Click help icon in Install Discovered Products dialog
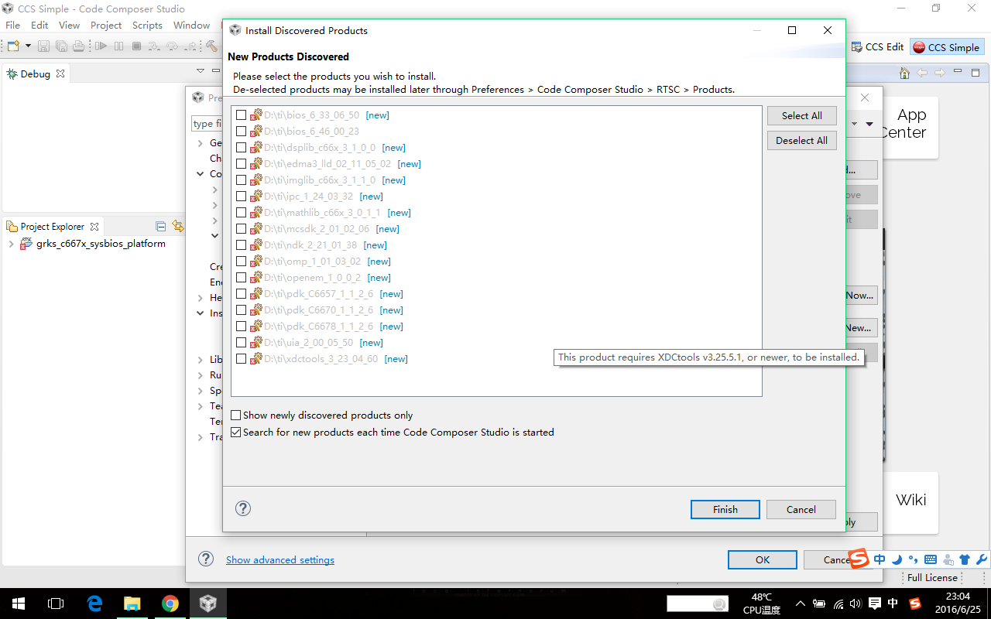The width and height of the screenshot is (991, 619). [243, 508]
